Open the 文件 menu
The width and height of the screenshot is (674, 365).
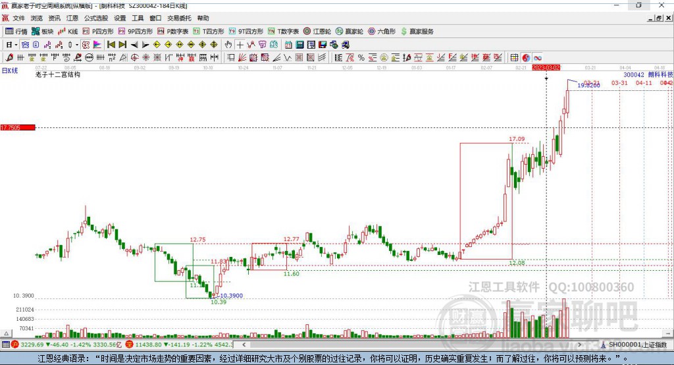(x=19, y=18)
